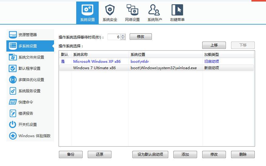Select the 错误报告 menu label

(26, 113)
